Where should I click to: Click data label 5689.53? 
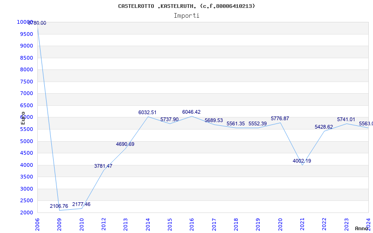pos(214,121)
